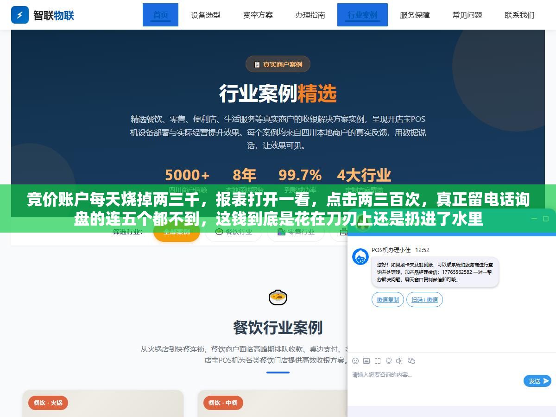Viewport: 556px width, 417px height.
Task: Open the 联系我们 nav link
Action: [x=519, y=15]
